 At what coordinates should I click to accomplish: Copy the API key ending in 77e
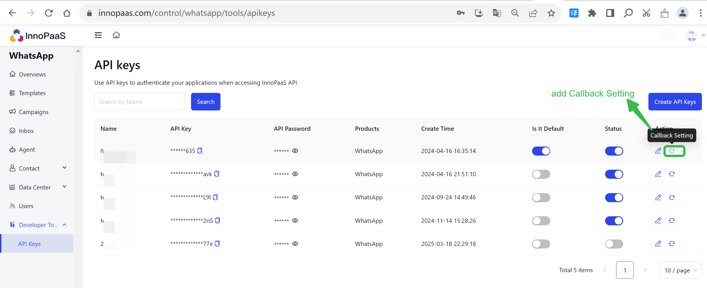tap(217, 244)
